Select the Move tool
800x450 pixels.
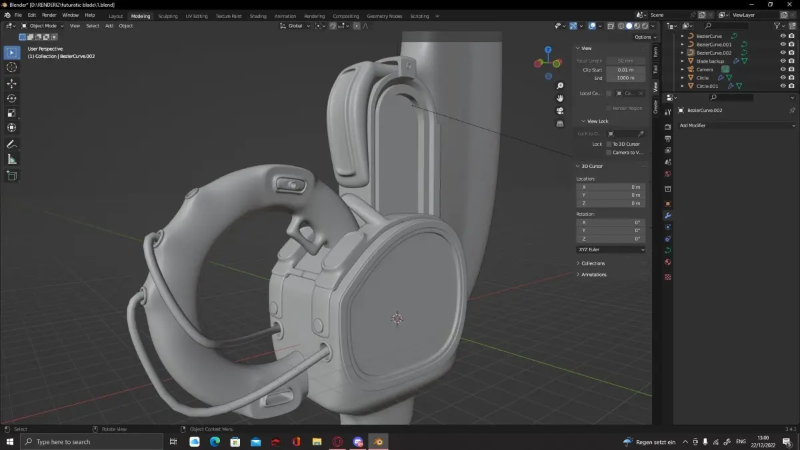(12, 83)
